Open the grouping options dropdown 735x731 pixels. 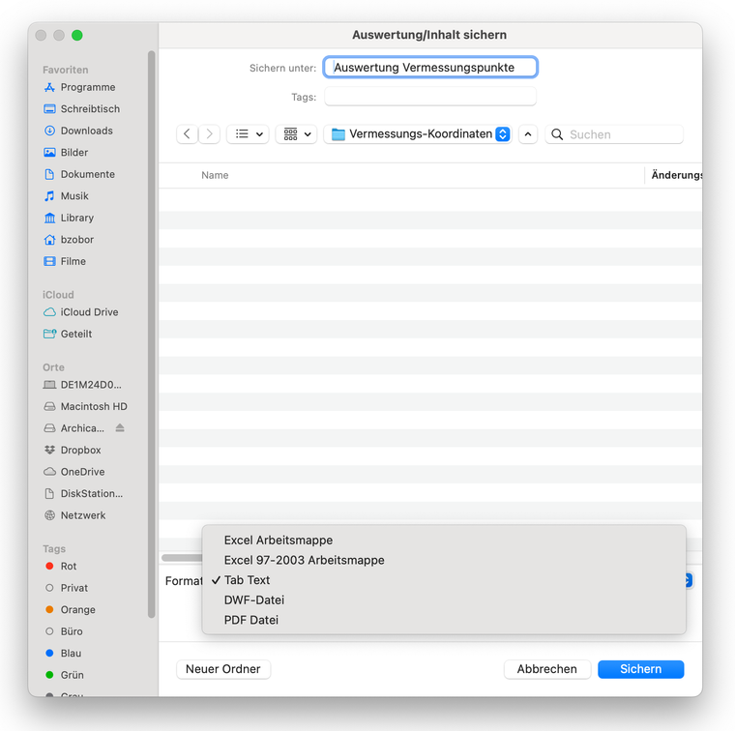(x=296, y=134)
